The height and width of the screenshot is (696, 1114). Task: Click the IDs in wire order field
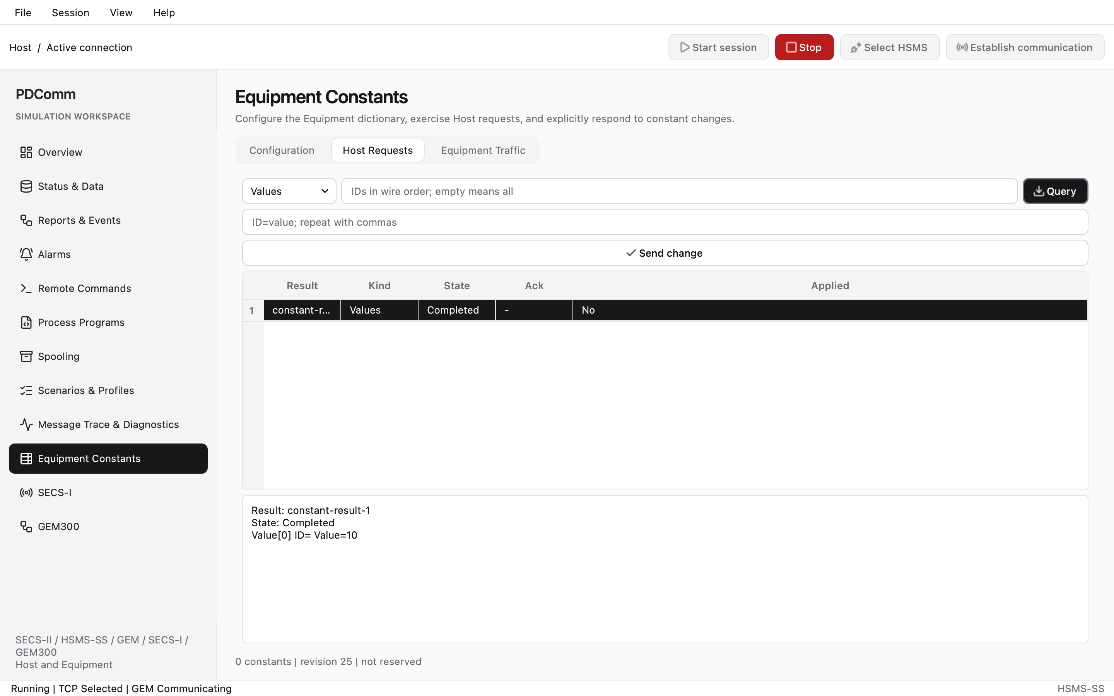679,191
